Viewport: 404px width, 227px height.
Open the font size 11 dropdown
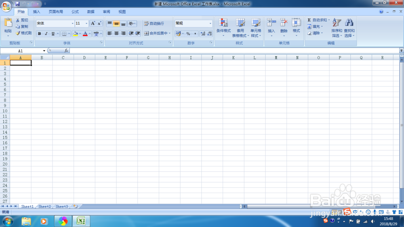point(86,23)
